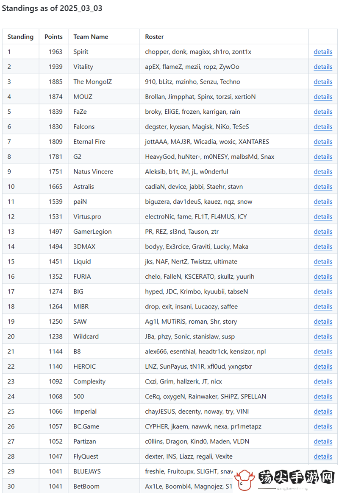Click the points value 1939
Screen dimensions: 339x493
click(x=56, y=67)
